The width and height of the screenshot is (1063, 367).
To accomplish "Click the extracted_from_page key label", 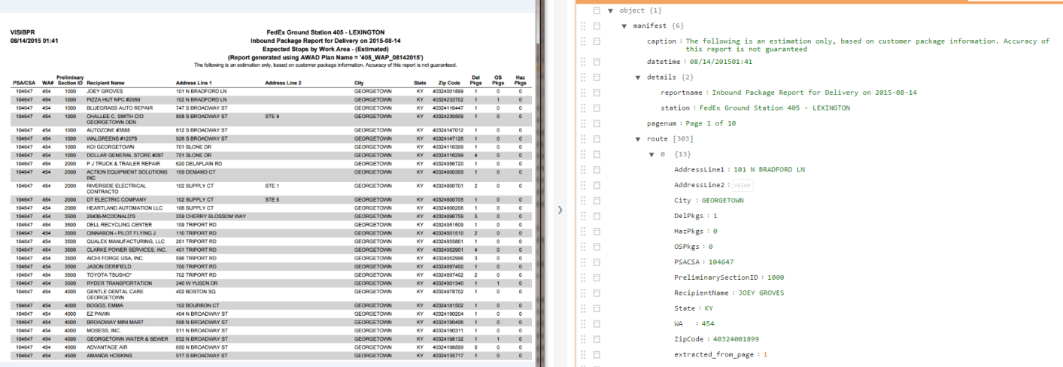I will tap(715, 354).
